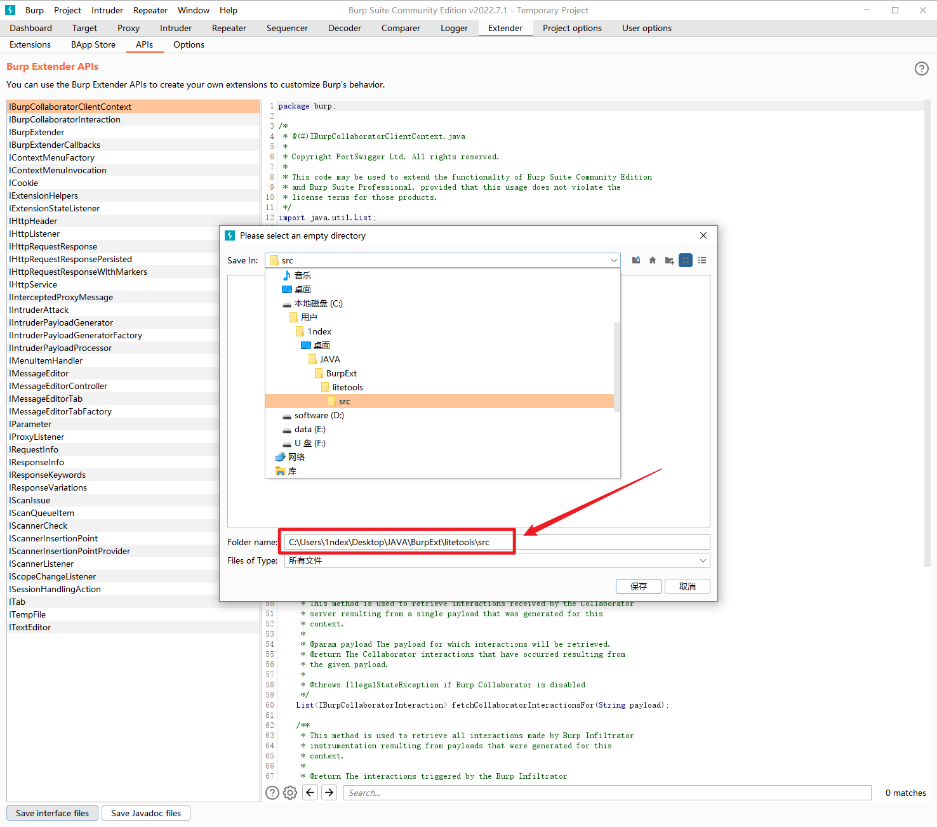Open the Help menu
This screenshot has height=827, width=937.
(229, 10)
